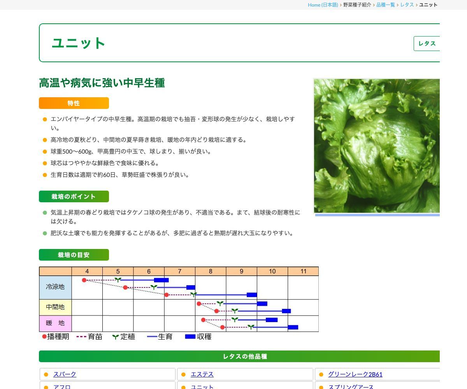The width and height of the screenshot is (467, 389).
Task: Click the blue 生育 line legend icon
Action: pyautogui.click(x=152, y=337)
